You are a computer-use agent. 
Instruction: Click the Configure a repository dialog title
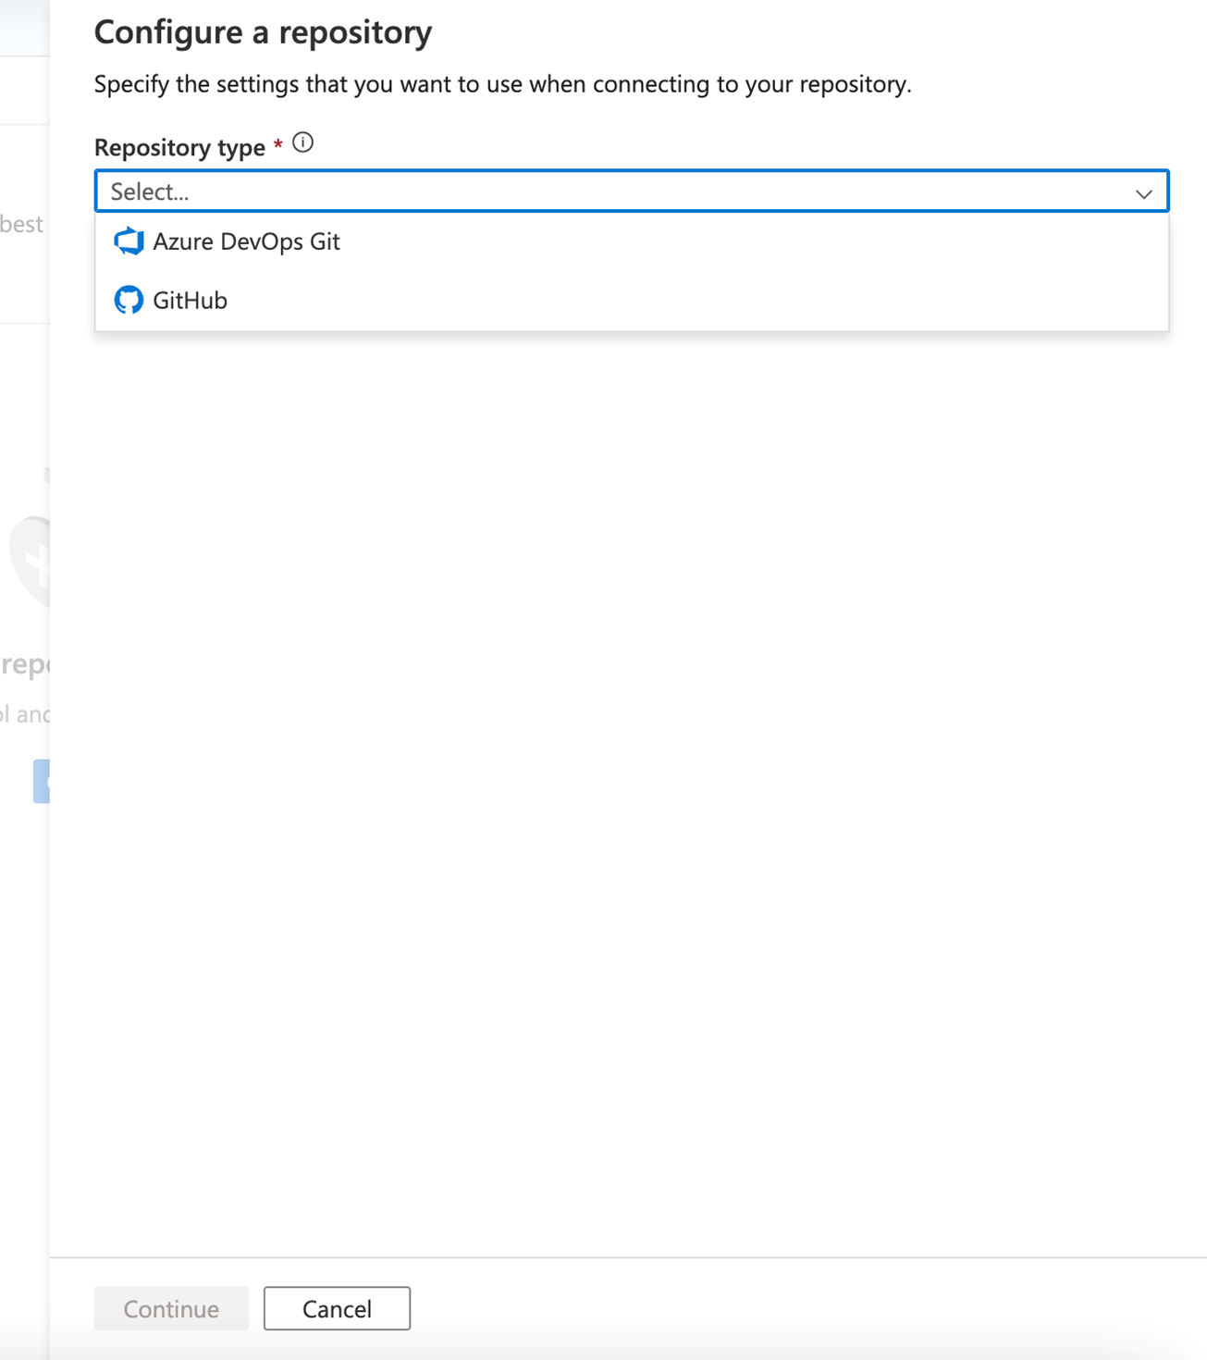(x=262, y=31)
